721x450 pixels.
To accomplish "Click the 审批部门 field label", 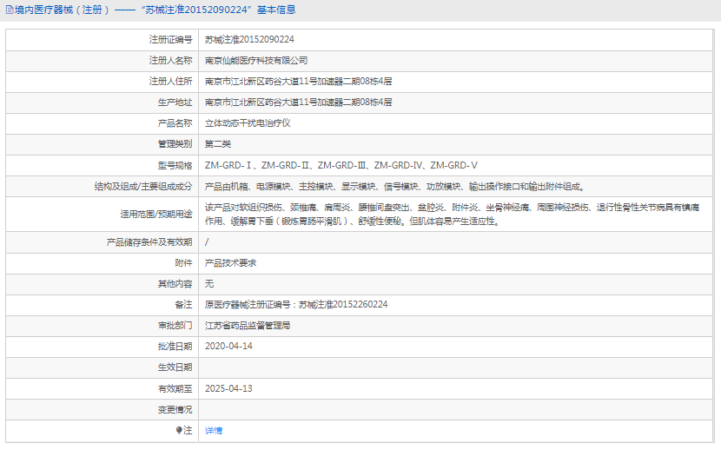I will [x=175, y=326].
